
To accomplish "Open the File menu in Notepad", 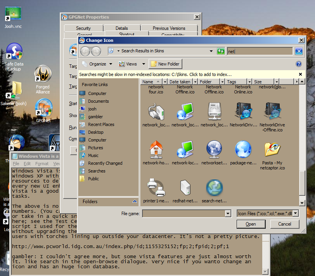I will pyautogui.click(x=16, y=164).
